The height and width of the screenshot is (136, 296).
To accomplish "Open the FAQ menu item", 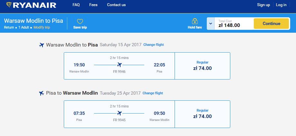I will click(76, 5).
